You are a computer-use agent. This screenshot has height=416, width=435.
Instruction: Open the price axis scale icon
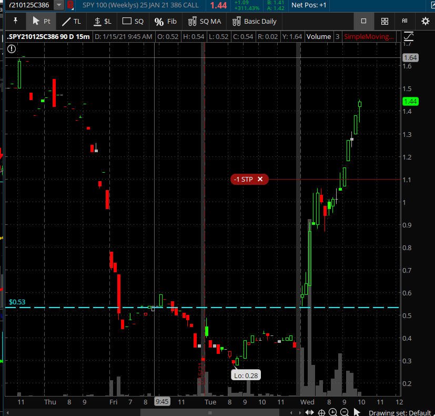click(x=408, y=36)
